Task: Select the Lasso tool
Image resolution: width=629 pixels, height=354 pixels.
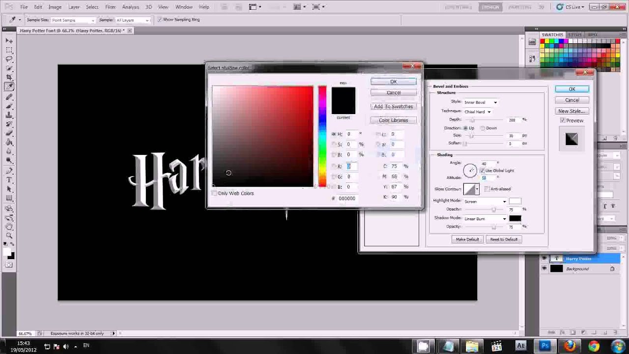Action: click(x=9, y=59)
